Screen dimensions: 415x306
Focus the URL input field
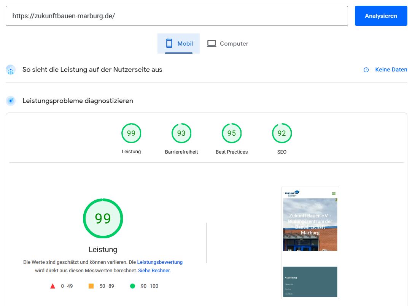click(176, 16)
